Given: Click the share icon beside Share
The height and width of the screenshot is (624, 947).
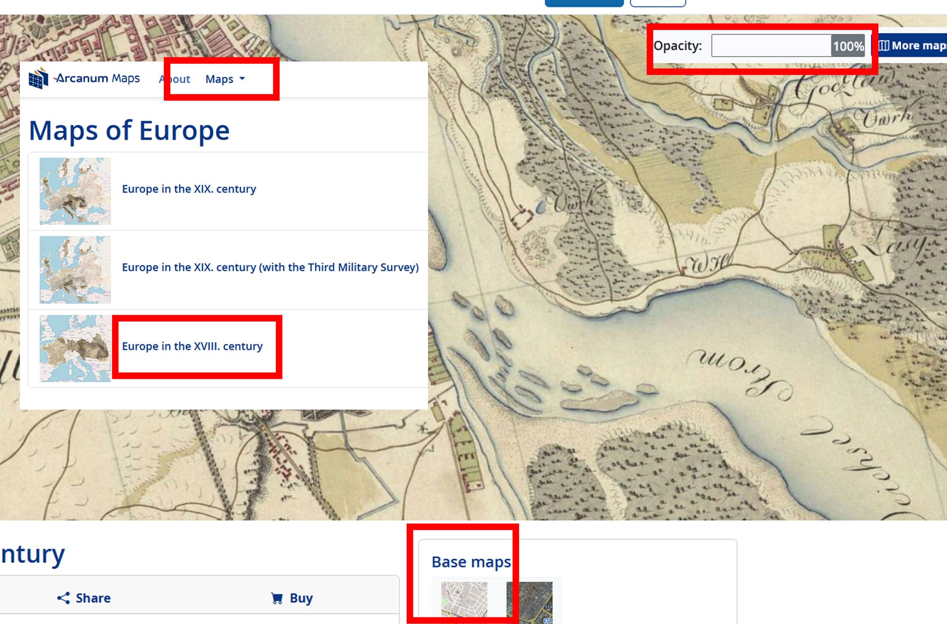Looking at the screenshot, I should pos(63,598).
